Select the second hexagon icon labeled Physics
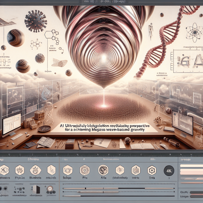This screenshot has height=203, width=203. [20, 170]
